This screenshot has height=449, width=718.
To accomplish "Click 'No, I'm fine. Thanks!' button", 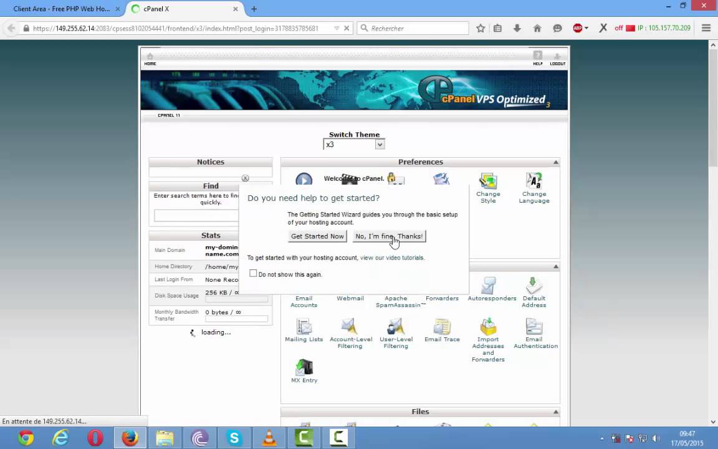I will pos(389,236).
